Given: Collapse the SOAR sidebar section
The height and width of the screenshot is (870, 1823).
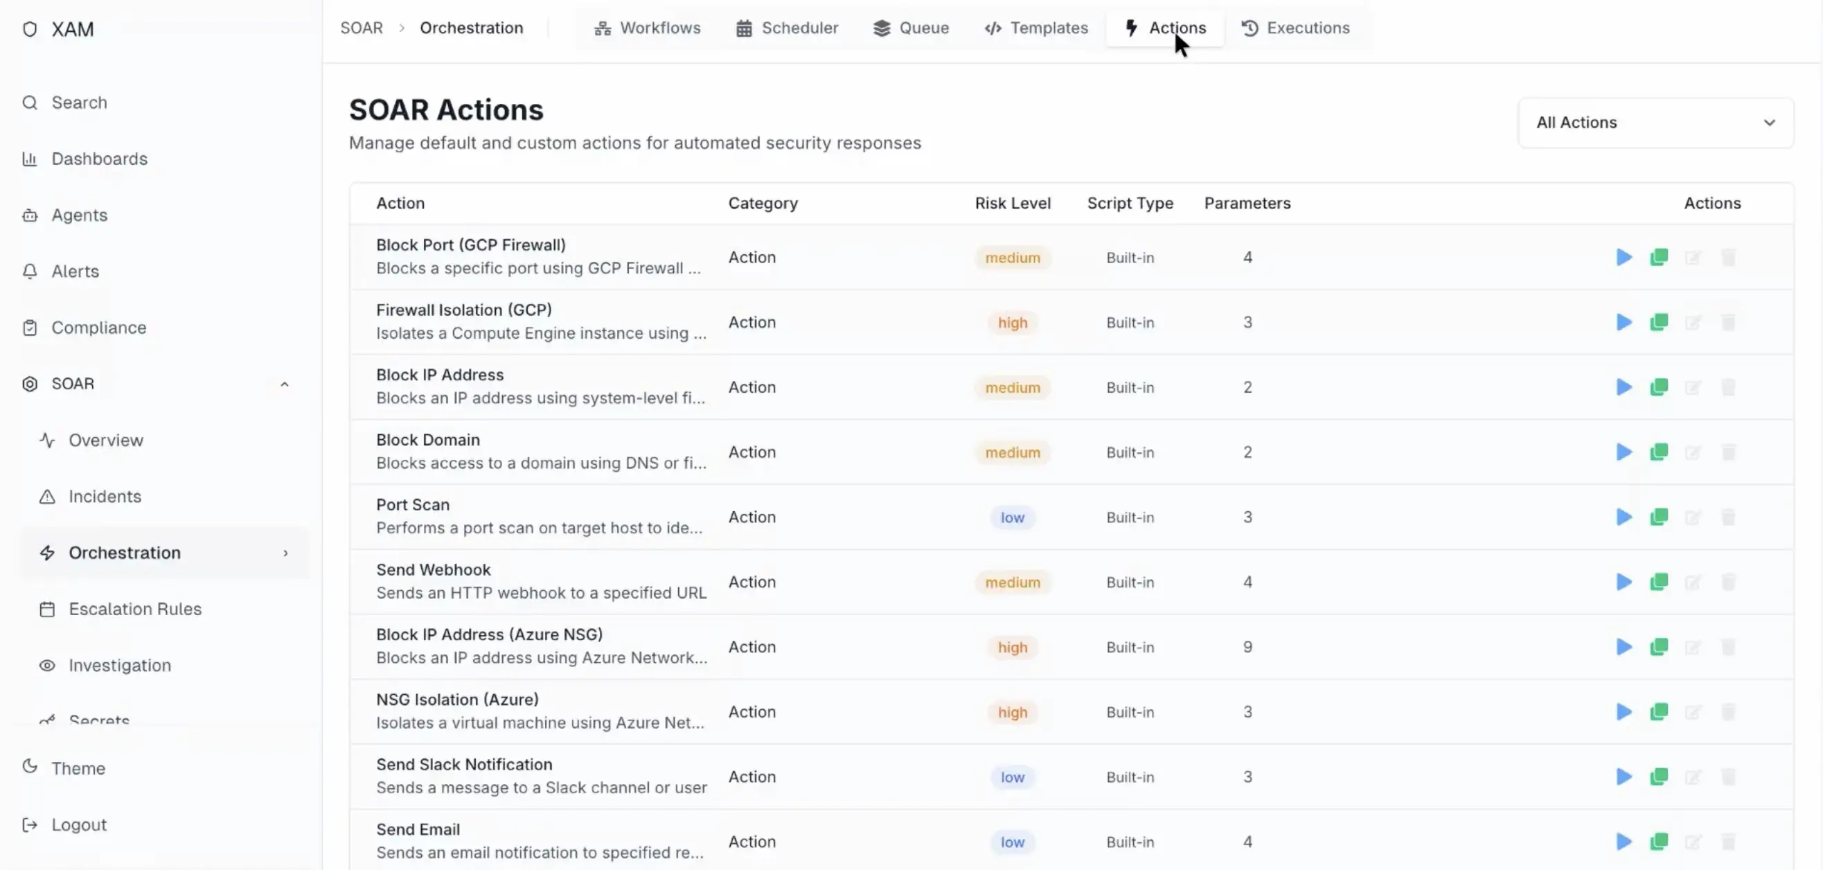Looking at the screenshot, I should 285,384.
